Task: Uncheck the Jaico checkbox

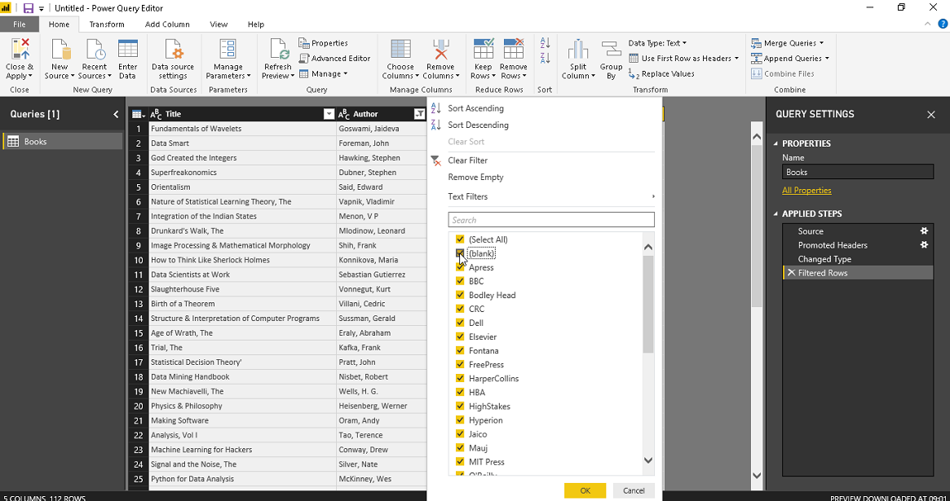Action: pyautogui.click(x=460, y=434)
